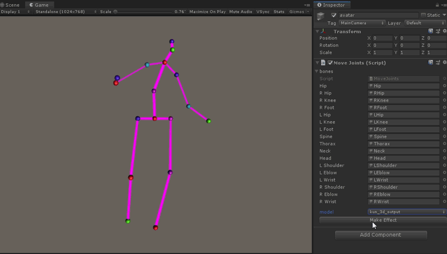Click object picker circle for Spine
Image resolution: width=447 pixels, height=254 pixels.
[x=444, y=136]
